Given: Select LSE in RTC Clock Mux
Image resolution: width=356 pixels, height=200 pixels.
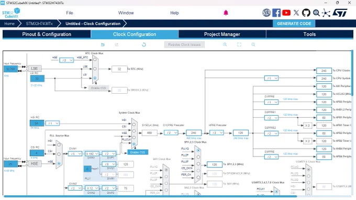Looking at the screenshot, I should [95, 69].
